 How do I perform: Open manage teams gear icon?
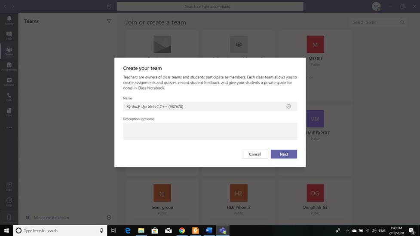click(x=109, y=218)
